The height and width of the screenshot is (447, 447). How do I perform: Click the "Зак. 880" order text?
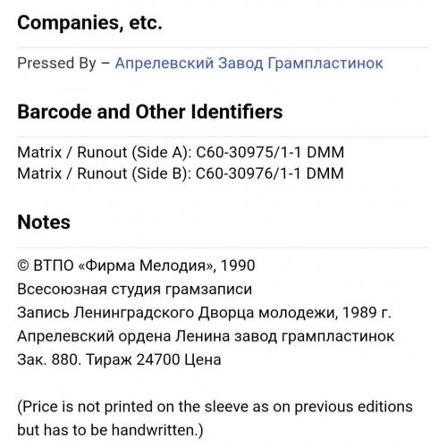point(49,359)
